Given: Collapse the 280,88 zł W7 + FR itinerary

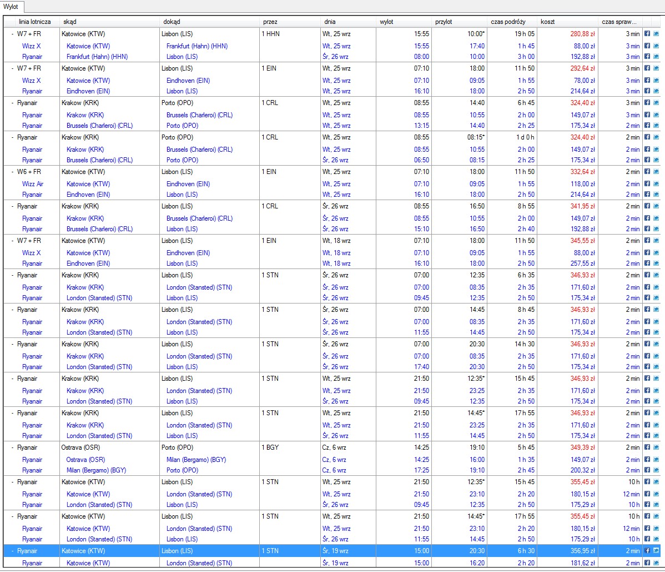Looking at the screenshot, I should point(12,34).
